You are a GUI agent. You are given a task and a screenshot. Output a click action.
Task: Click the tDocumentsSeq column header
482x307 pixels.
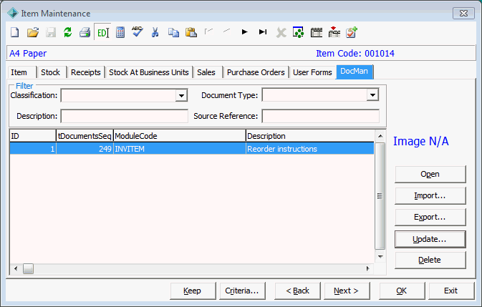pyautogui.click(x=85, y=136)
